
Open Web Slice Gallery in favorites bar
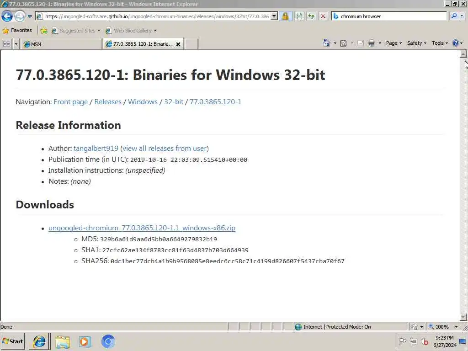(x=131, y=31)
